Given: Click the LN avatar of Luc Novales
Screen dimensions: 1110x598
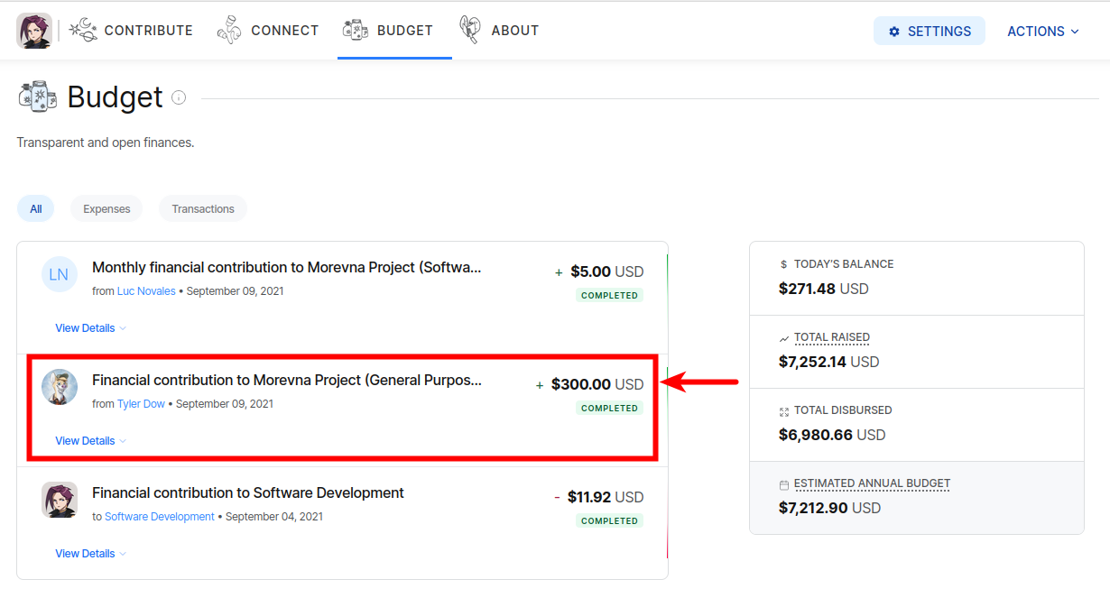Looking at the screenshot, I should click(59, 274).
